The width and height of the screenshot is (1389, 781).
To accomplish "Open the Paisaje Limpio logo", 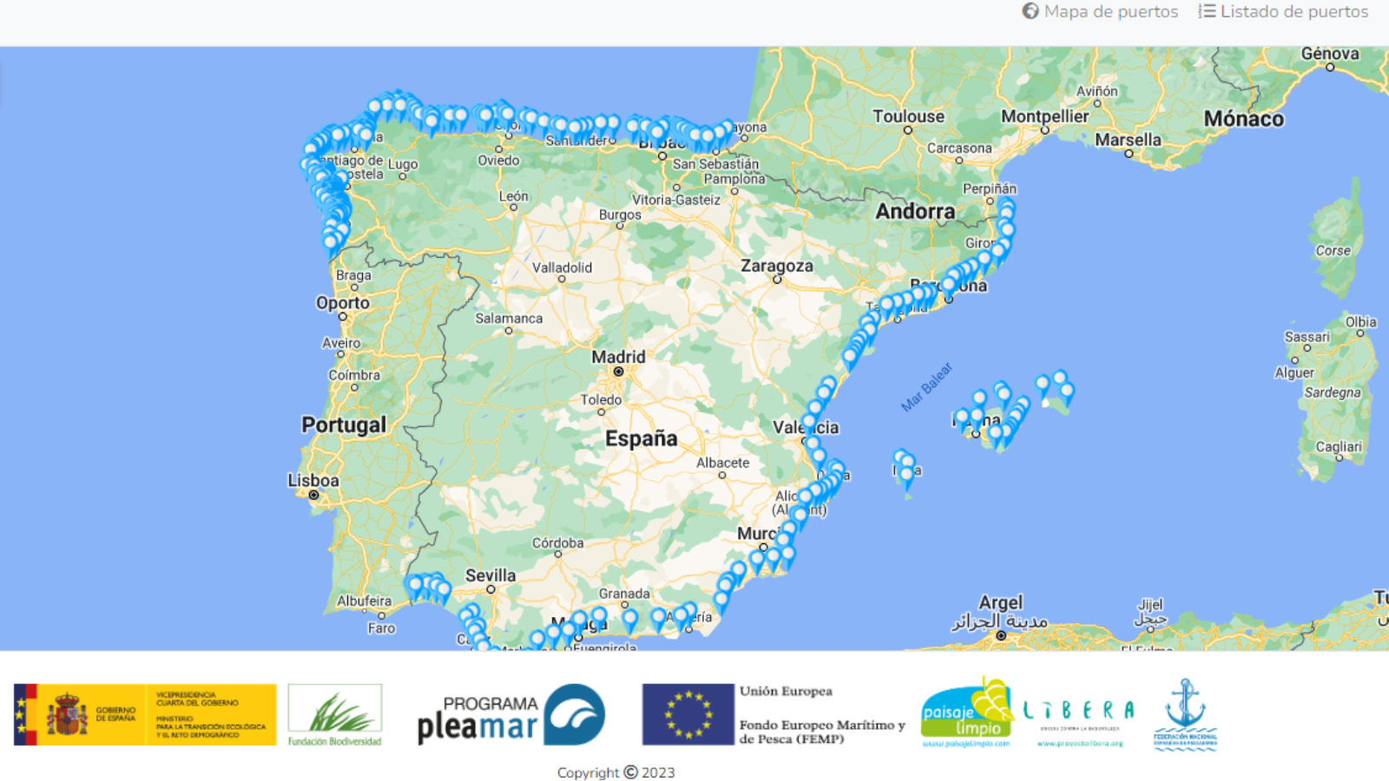I will click(x=967, y=715).
